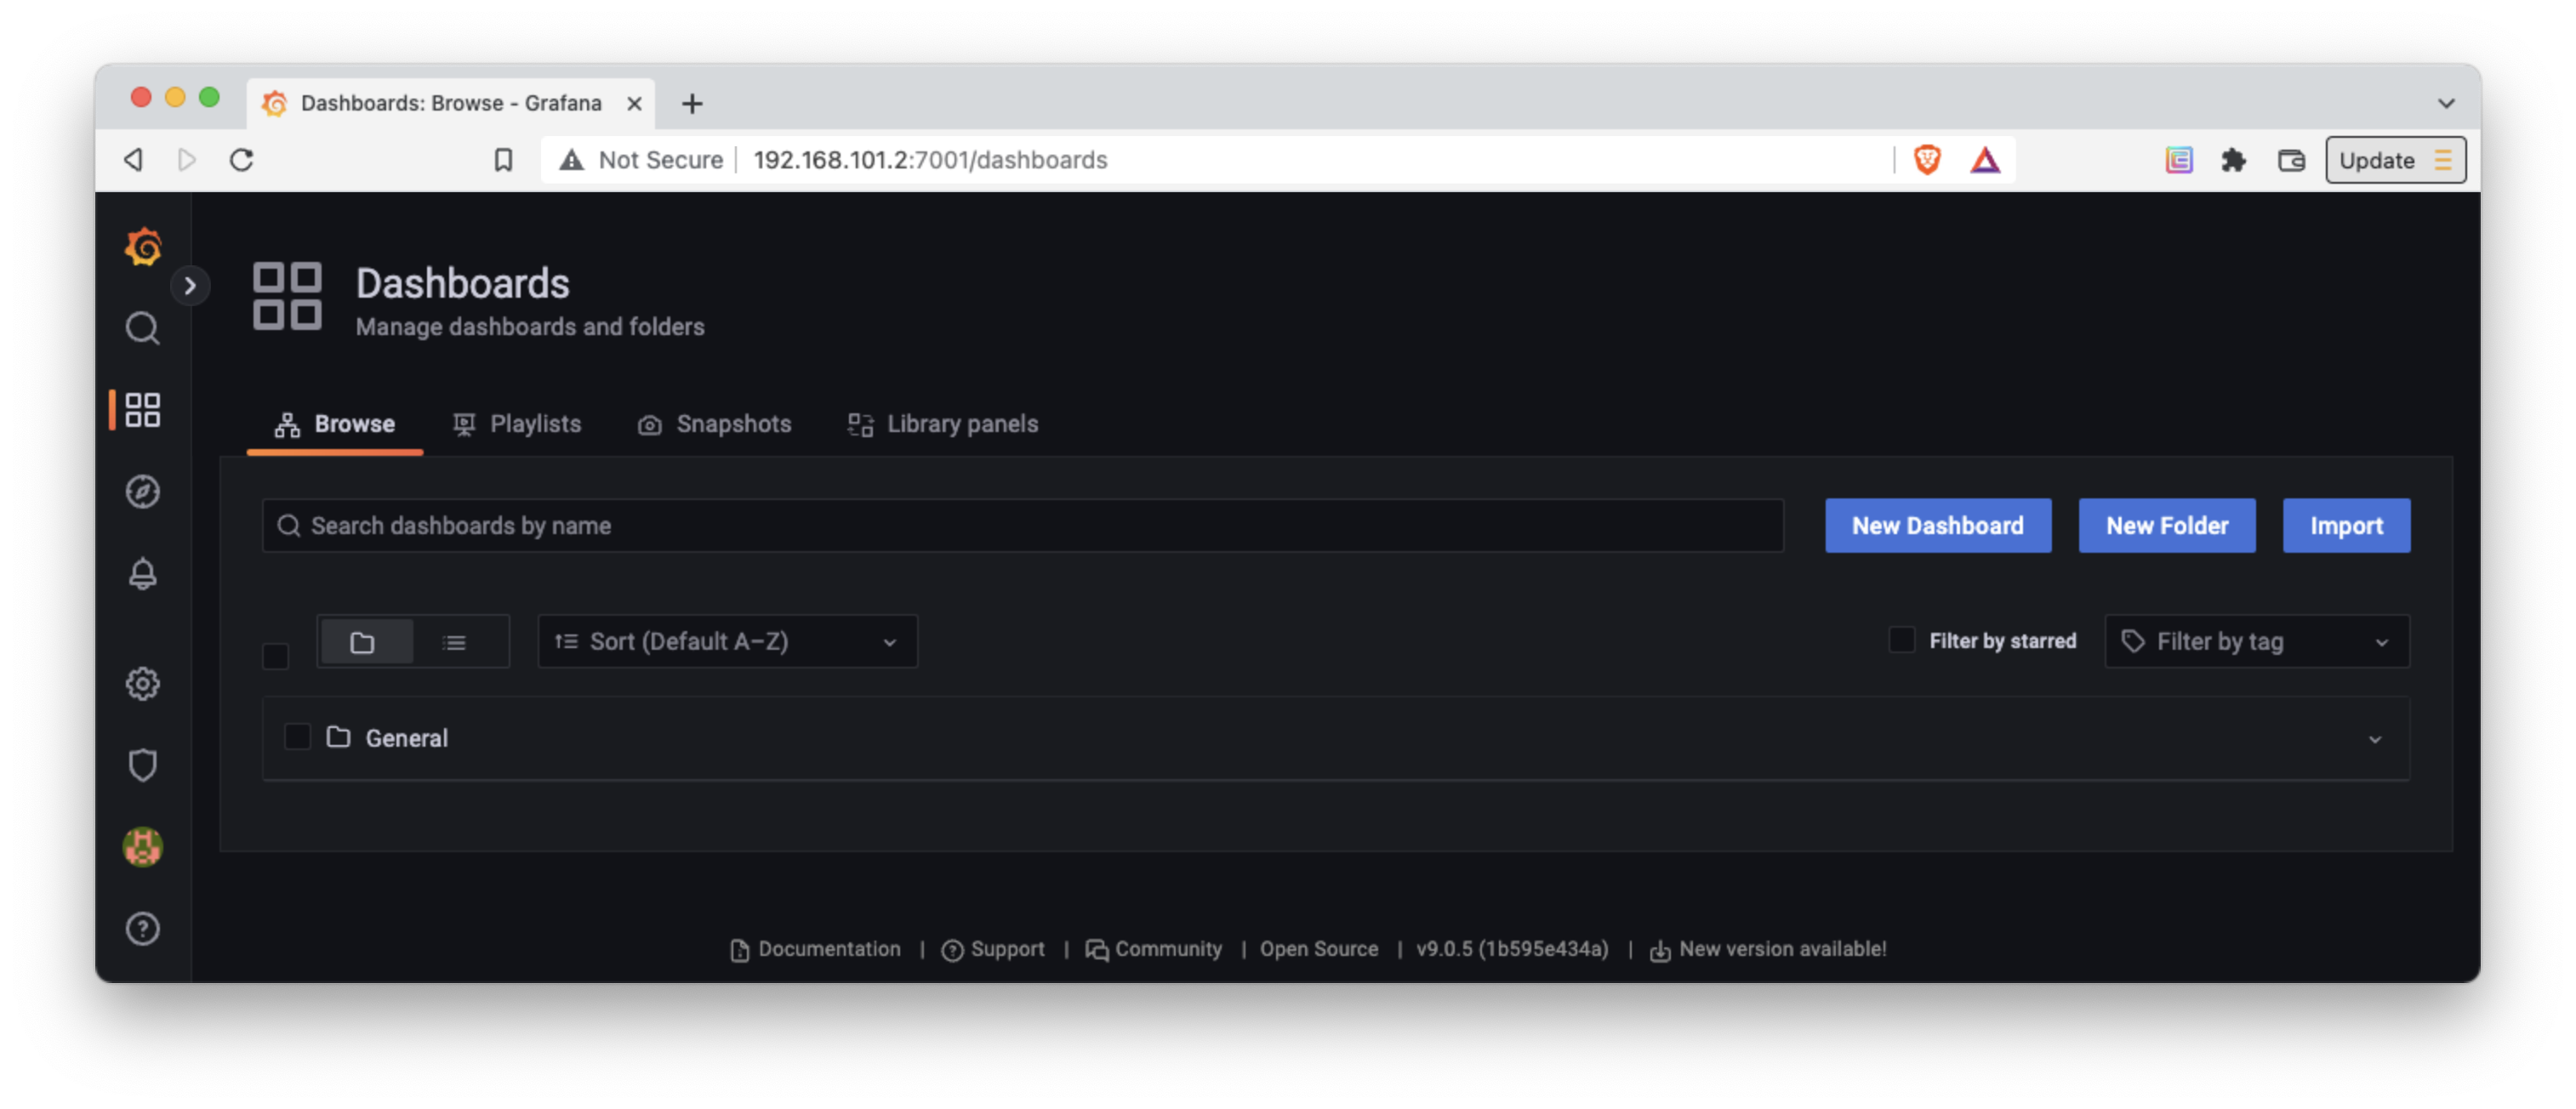Open the Filter by tag dropdown
Viewport: 2576px width, 1109px height.
pos(2256,642)
